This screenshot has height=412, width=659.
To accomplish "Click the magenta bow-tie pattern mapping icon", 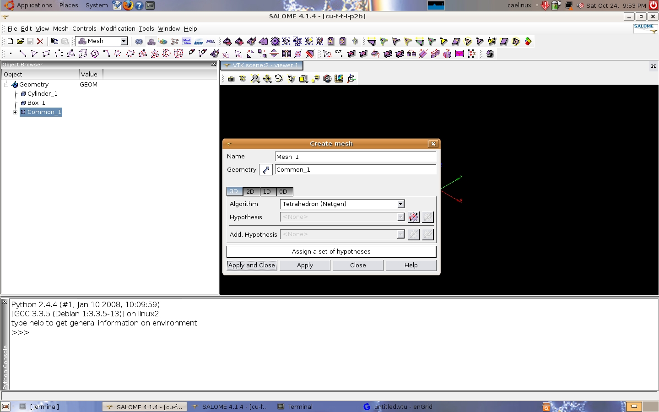I will [x=459, y=54].
